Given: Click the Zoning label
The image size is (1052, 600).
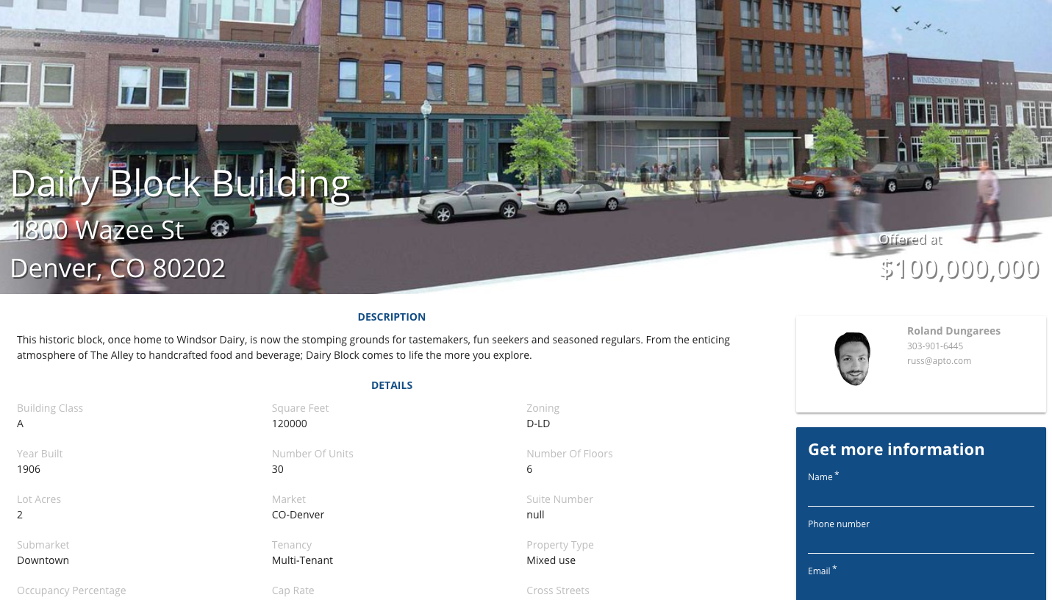Looking at the screenshot, I should click(x=543, y=408).
